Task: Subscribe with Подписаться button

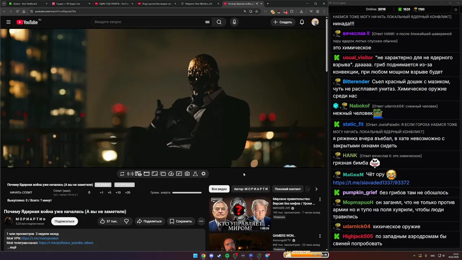Action: click(x=65, y=221)
